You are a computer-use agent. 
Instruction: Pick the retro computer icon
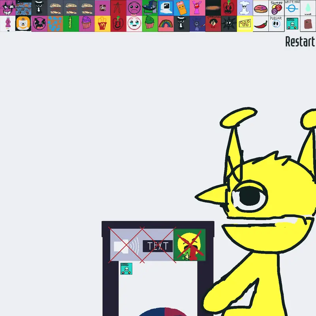pos(166,8)
